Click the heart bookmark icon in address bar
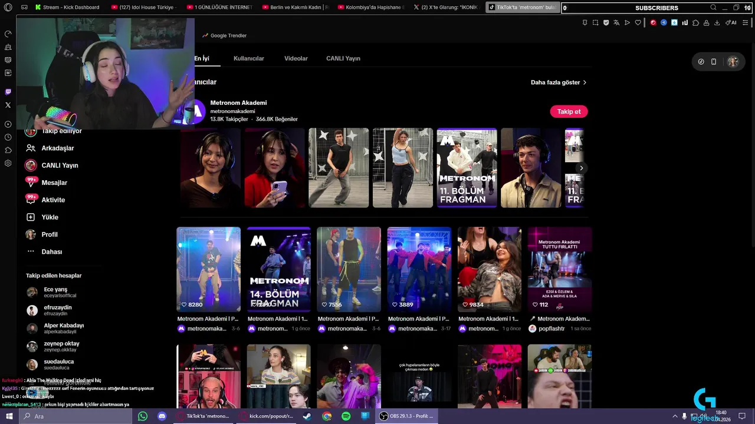Screen dimensions: 755x424 [x=638, y=22]
